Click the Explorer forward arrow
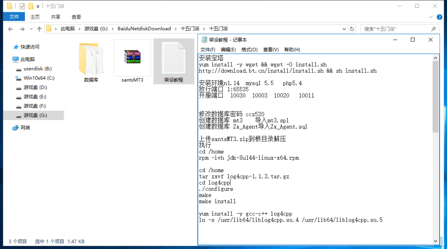 tap(22, 29)
